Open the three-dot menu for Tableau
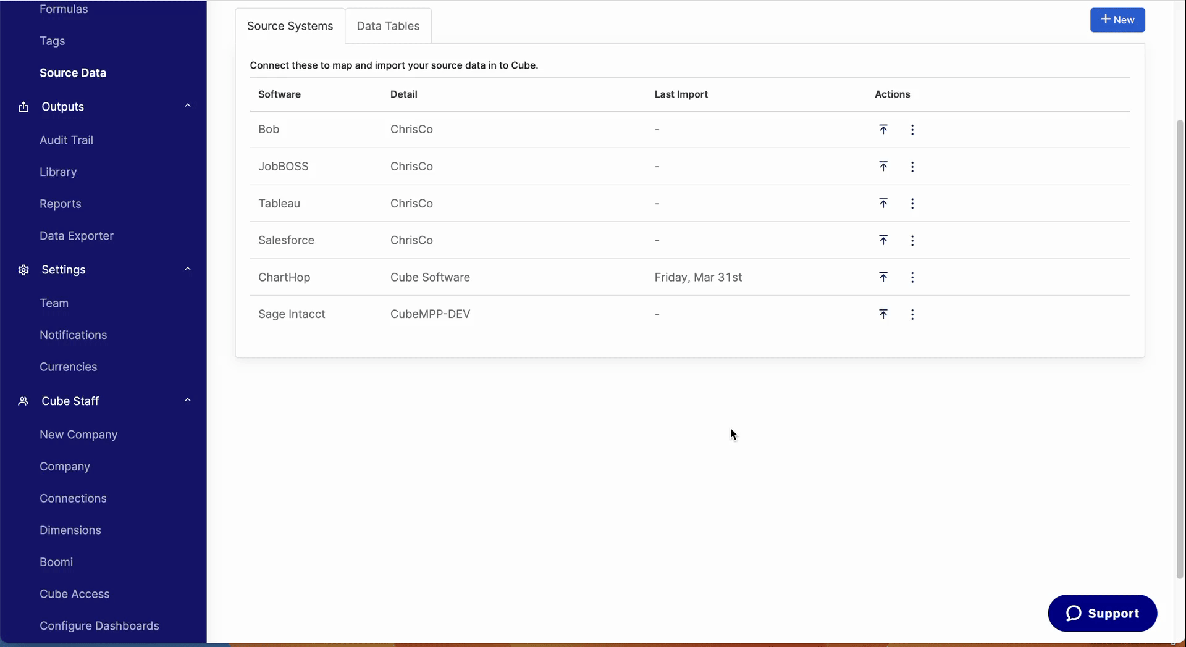 (x=912, y=204)
